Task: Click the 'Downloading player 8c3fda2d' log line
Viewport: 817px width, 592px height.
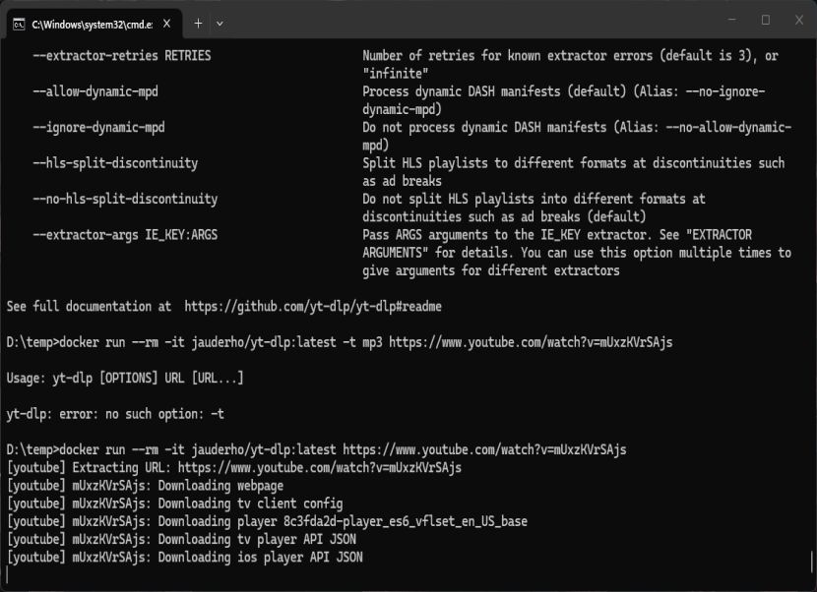Action: 267,521
